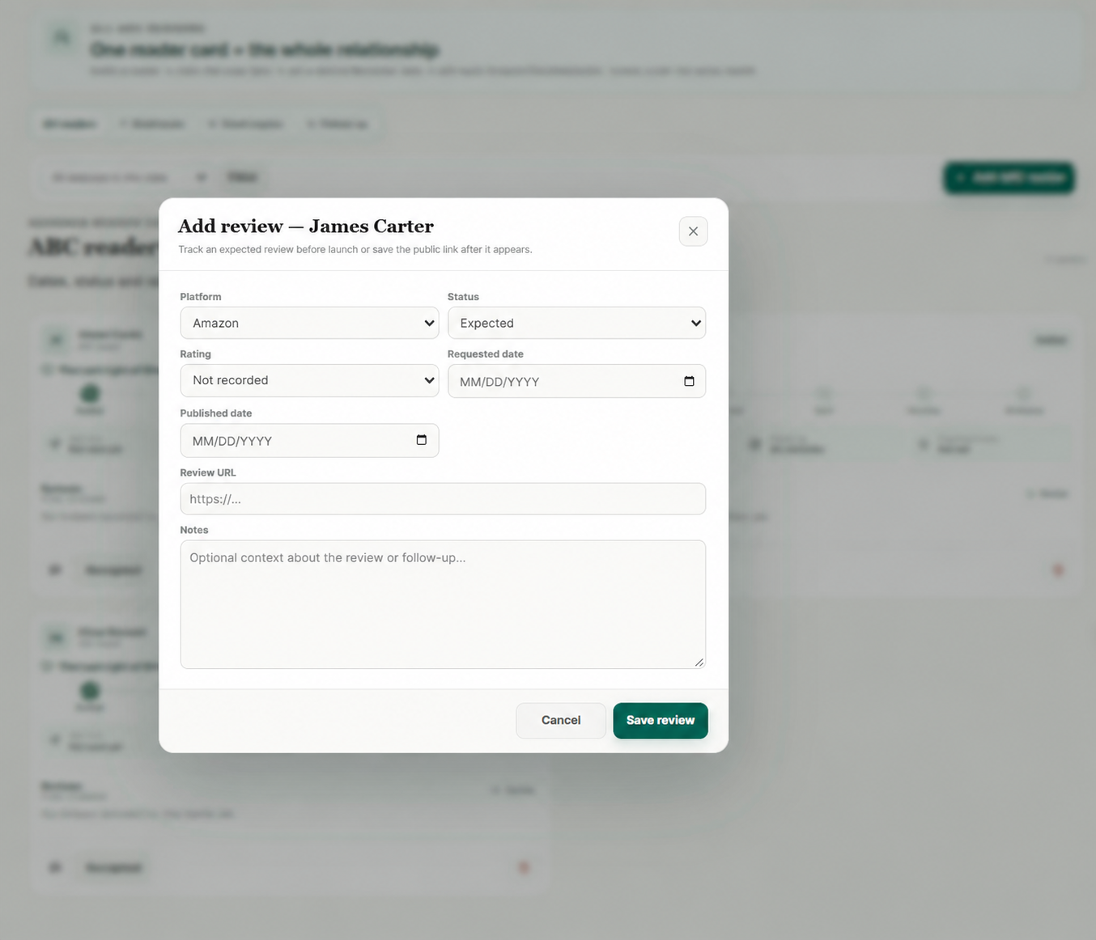Focus the Published date field
Screen dimensions: 1096x940
pyautogui.click(x=309, y=441)
